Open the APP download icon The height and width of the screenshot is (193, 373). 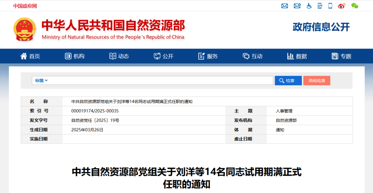[320, 6]
